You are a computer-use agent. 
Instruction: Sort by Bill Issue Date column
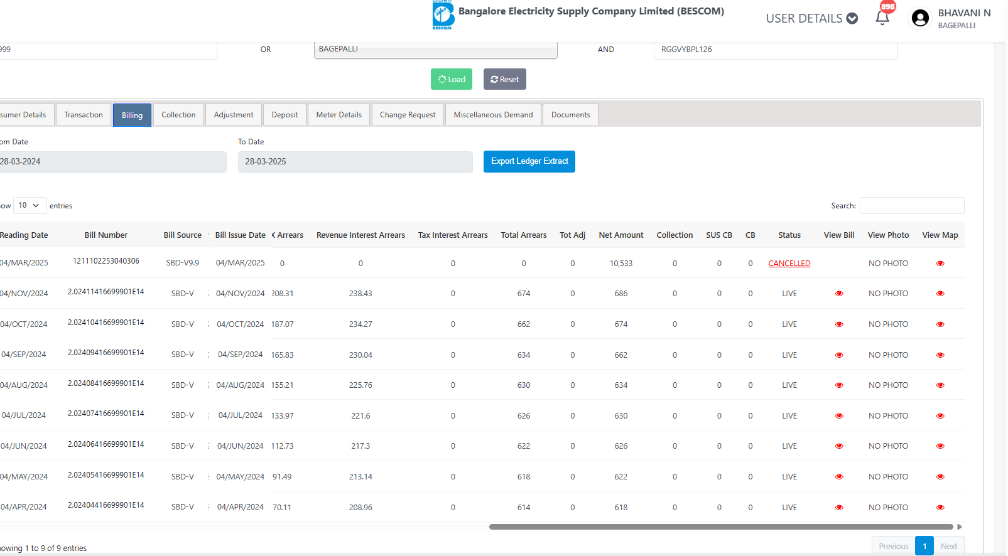click(x=241, y=235)
